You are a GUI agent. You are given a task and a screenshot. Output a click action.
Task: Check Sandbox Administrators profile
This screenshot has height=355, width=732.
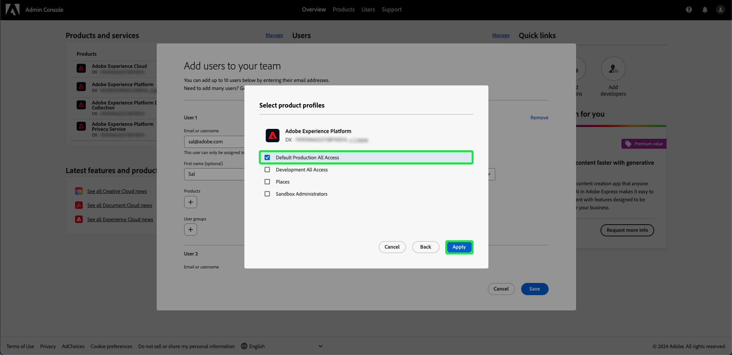pos(267,194)
